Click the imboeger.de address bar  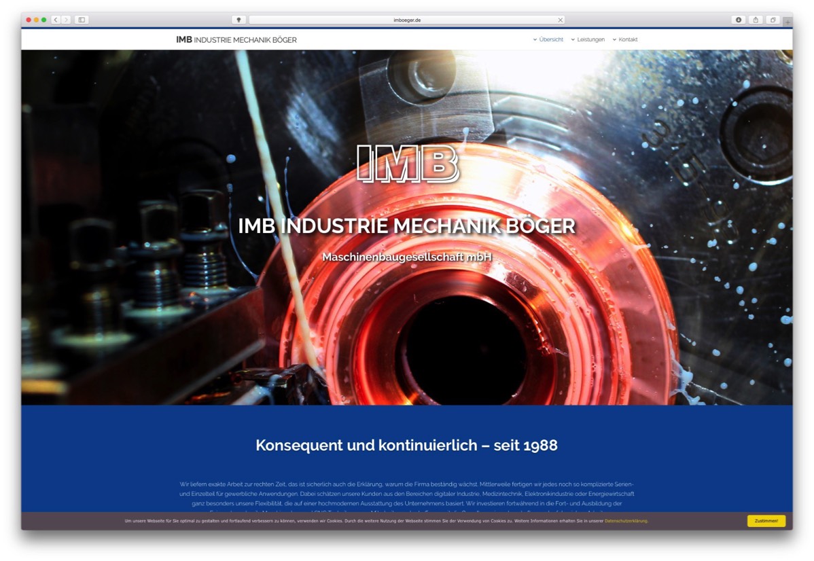pyautogui.click(x=407, y=20)
